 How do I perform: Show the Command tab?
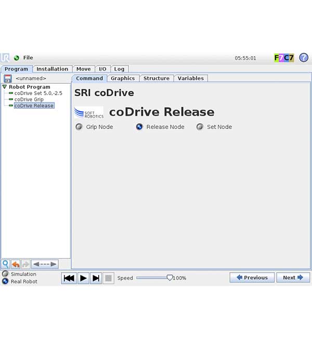pyautogui.click(x=89, y=78)
